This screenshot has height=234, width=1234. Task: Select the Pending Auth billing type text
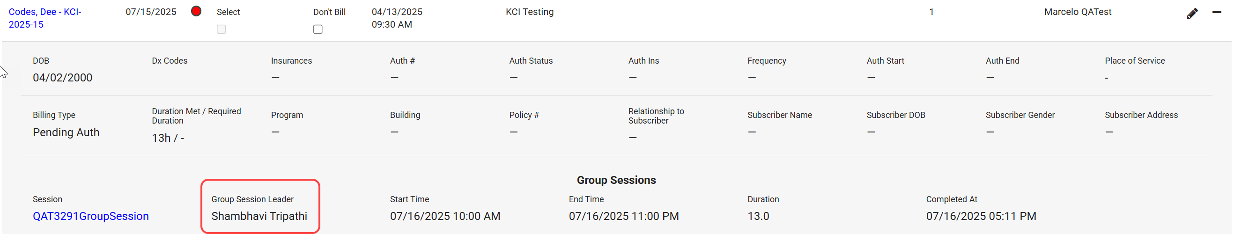pyautogui.click(x=66, y=132)
